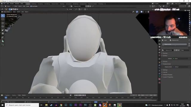Expand the Viewport Display panel
The image size is (191, 107).
click(x=167, y=75)
